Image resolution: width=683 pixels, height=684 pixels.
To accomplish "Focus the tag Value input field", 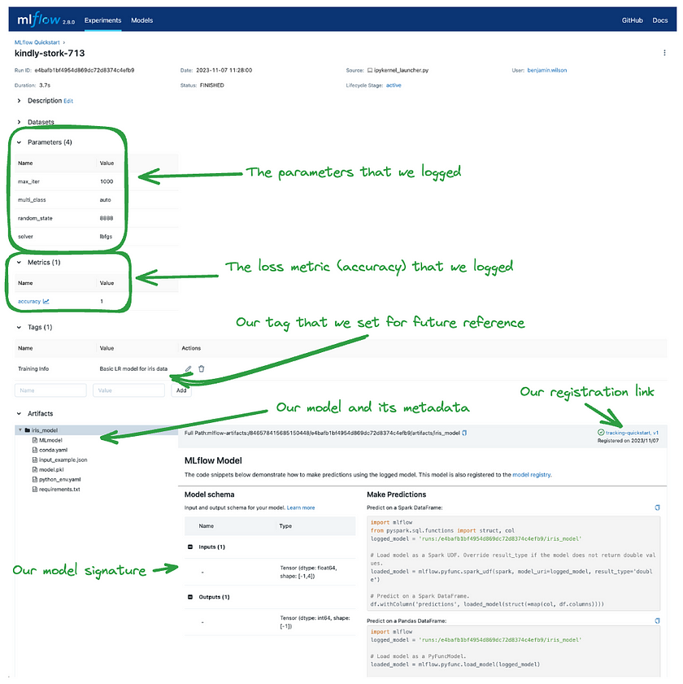I will 128,390.
